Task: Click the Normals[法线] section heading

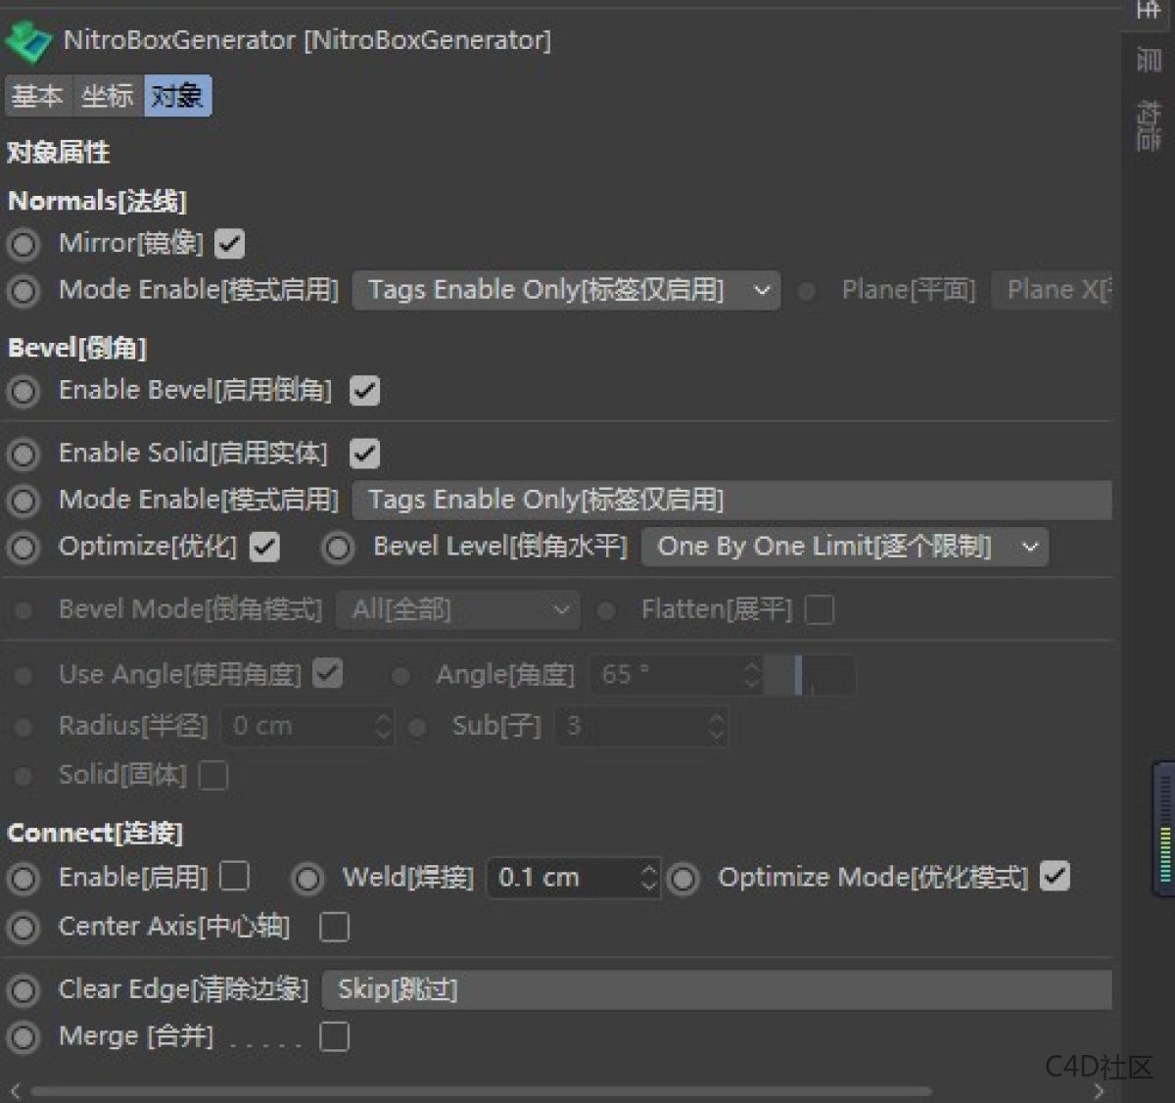Action: coord(97,201)
